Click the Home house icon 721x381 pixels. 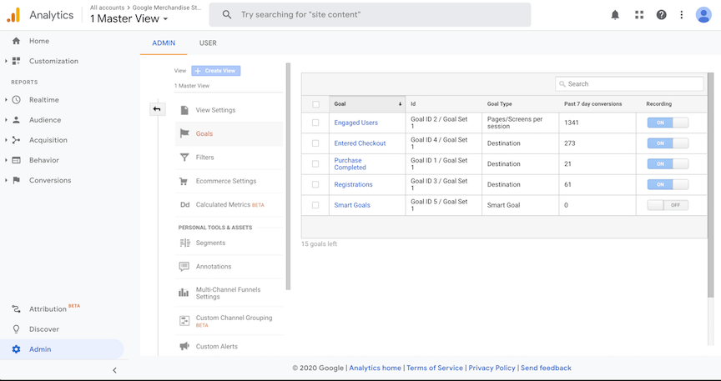[x=16, y=41]
